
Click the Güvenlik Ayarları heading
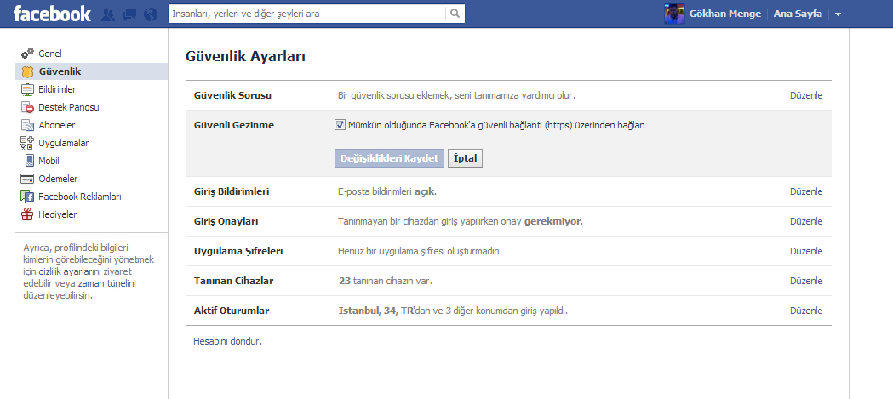pyautogui.click(x=245, y=57)
